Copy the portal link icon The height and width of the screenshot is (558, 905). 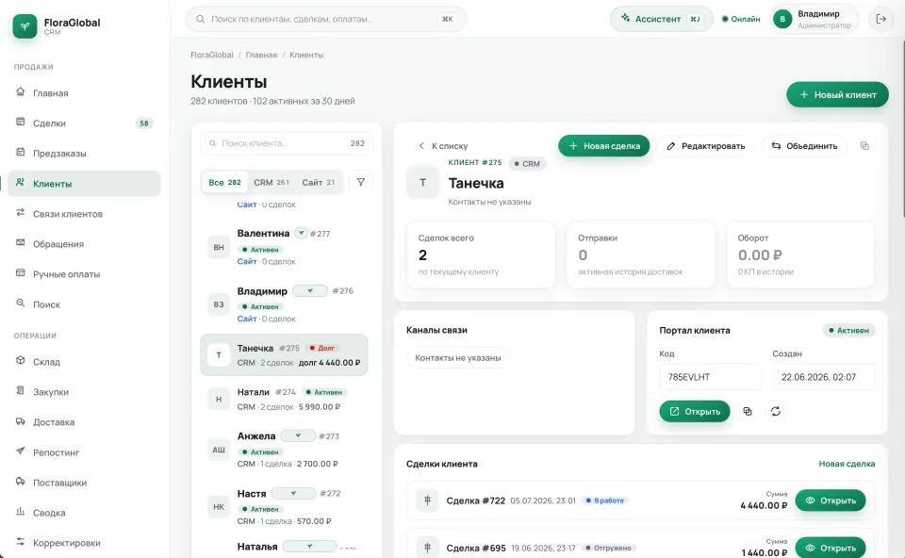[x=748, y=412]
